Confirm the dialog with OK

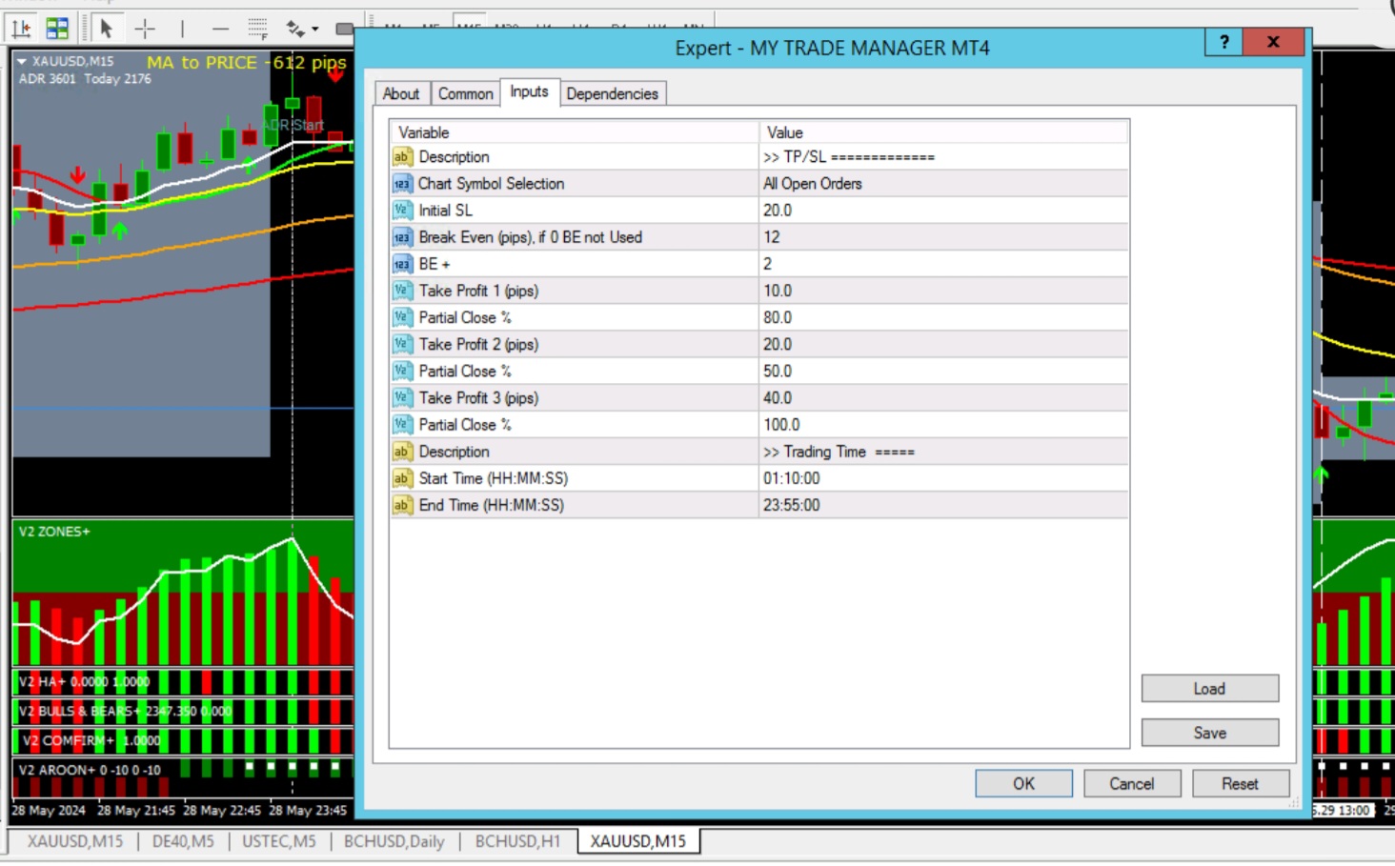point(1023,783)
